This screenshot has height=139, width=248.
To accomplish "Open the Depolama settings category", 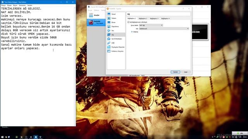I will tap(116, 27).
